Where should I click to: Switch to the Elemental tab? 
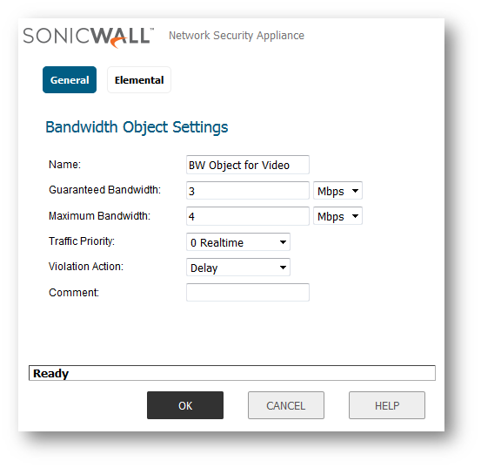click(139, 80)
